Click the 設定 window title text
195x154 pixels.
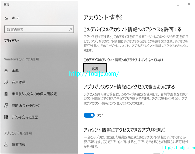point(6,4)
